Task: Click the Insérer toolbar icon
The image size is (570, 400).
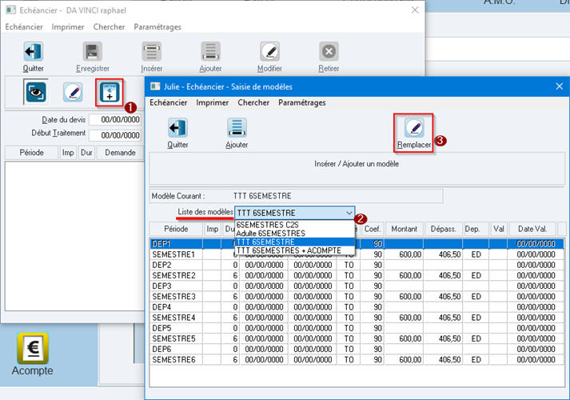Action: coord(152,52)
